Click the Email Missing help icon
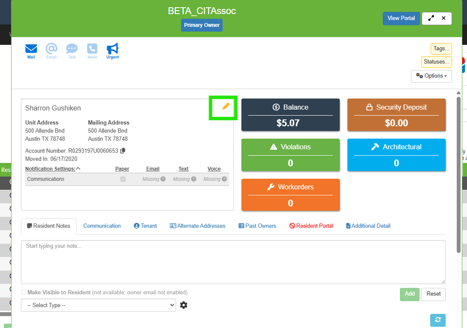The image size is (467, 328). click(163, 179)
